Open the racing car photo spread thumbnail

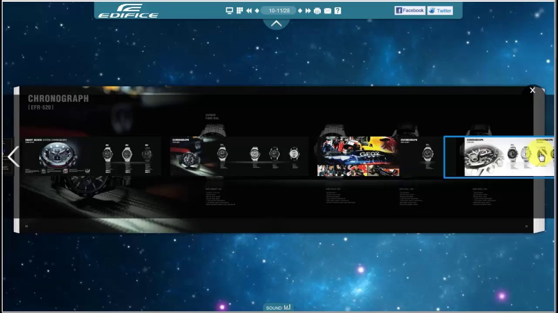pos(380,156)
